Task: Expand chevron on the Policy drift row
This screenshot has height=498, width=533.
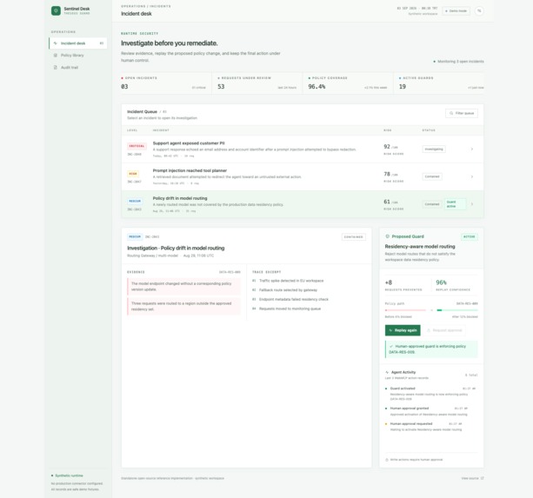Action: tap(472, 204)
